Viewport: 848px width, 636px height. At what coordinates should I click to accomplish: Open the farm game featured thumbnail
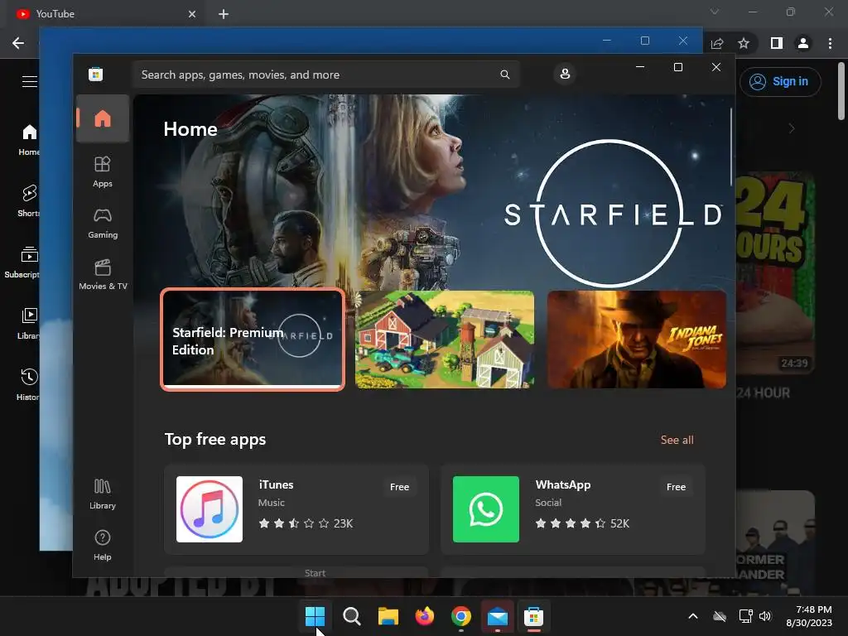[445, 340]
